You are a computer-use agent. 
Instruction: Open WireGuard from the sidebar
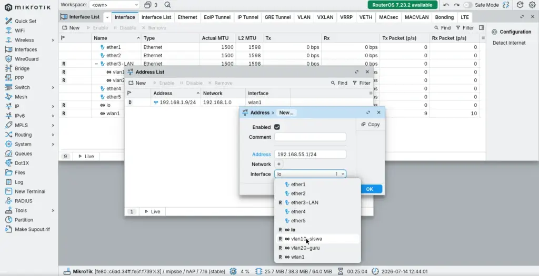click(x=26, y=59)
